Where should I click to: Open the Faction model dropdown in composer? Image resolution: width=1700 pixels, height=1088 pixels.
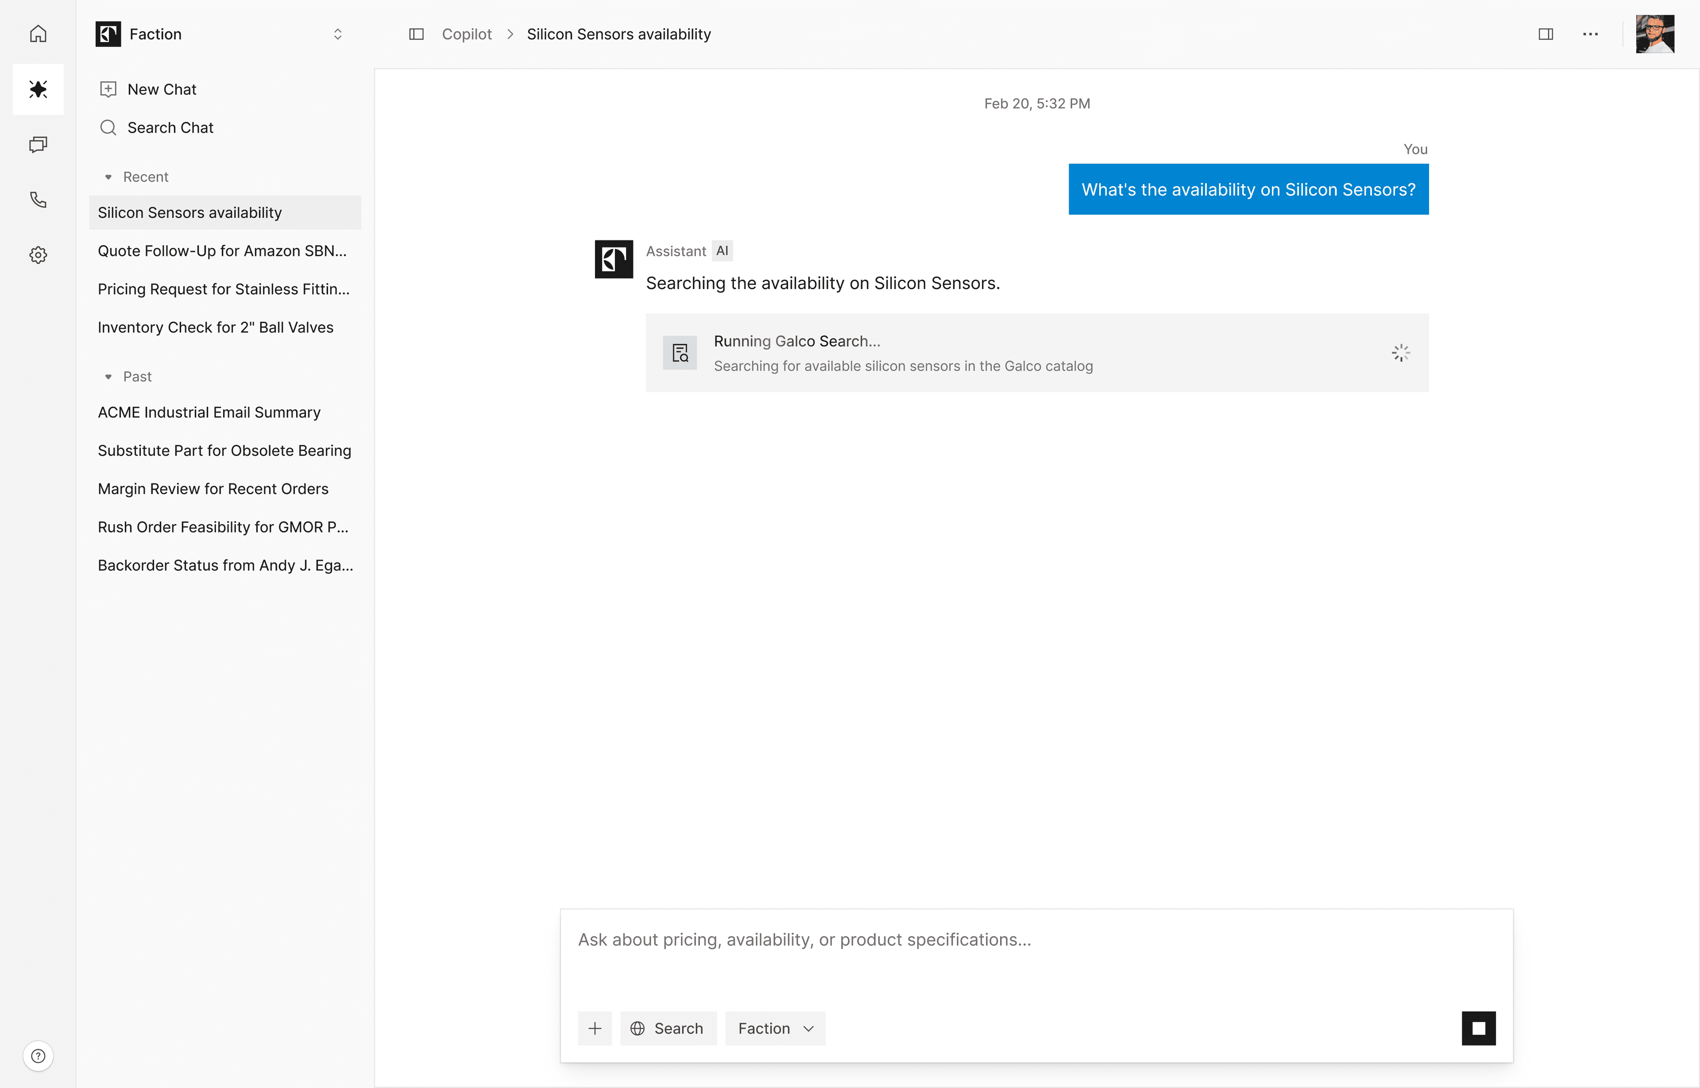tap(775, 1029)
